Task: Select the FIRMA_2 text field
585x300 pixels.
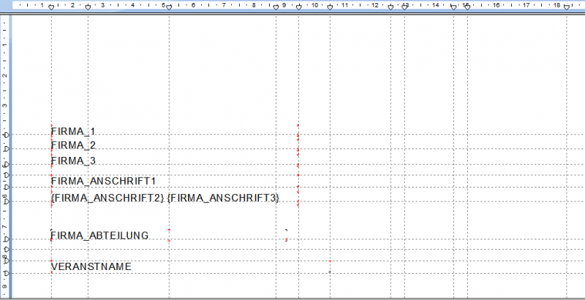Action: tap(73, 145)
